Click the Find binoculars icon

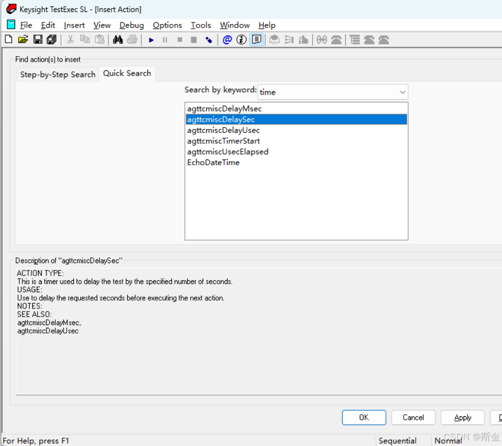118,40
